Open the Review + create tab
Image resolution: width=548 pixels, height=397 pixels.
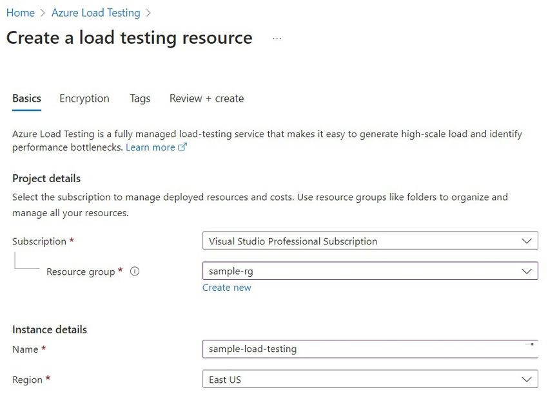(x=206, y=98)
